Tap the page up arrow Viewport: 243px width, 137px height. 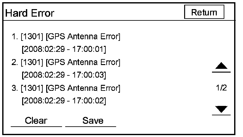pos(221,66)
